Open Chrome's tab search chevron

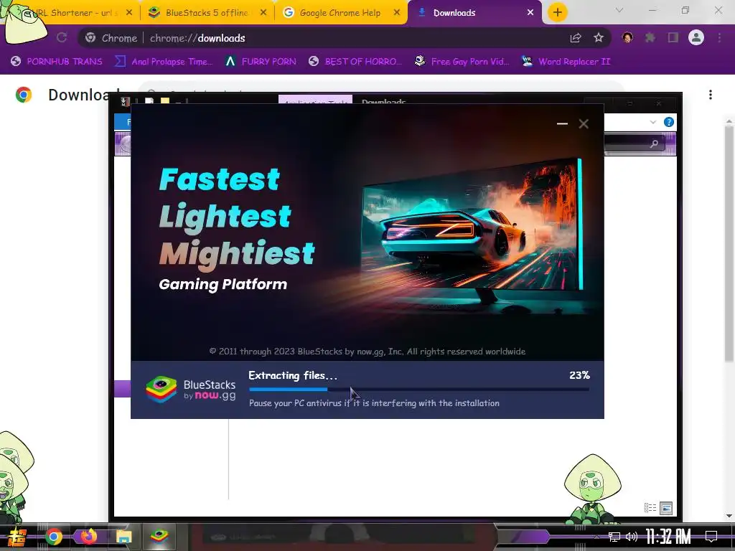click(619, 10)
